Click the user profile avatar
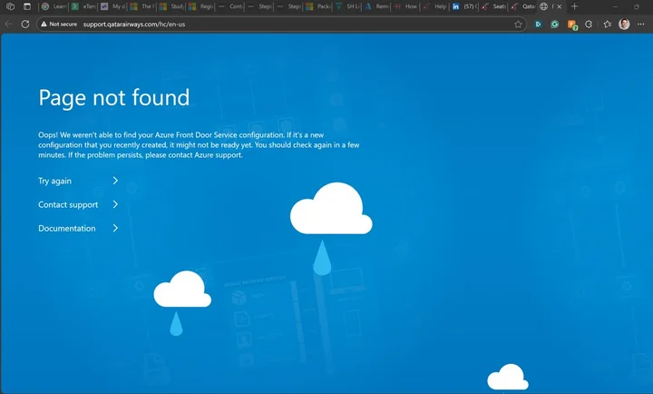The image size is (653, 394). (624, 25)
